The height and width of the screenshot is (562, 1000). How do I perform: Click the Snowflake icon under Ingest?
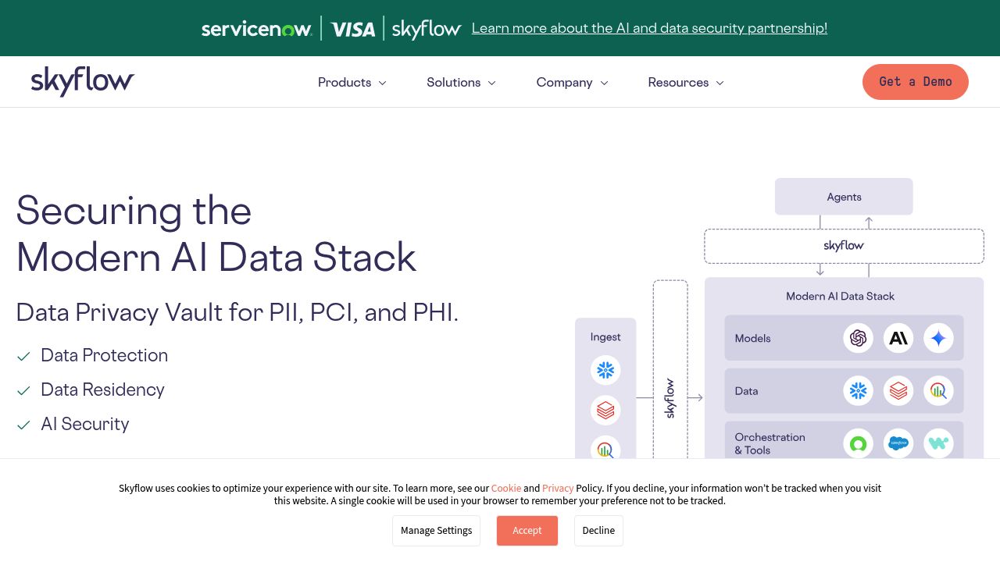(x=605, y=370)
